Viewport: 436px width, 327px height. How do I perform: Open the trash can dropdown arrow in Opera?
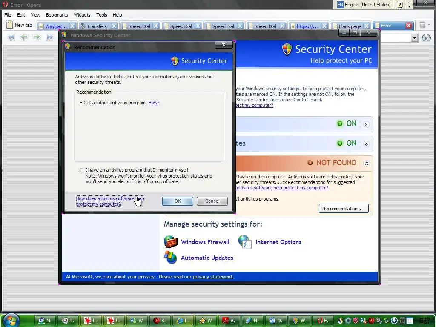click(x=429, y=25)
